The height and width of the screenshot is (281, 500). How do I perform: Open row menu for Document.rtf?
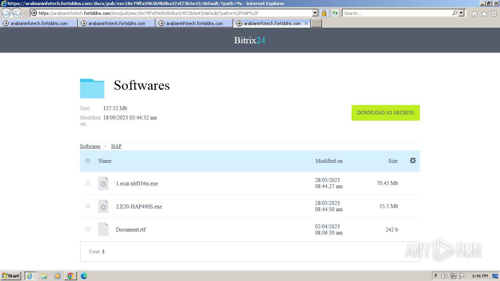point(88,229)
